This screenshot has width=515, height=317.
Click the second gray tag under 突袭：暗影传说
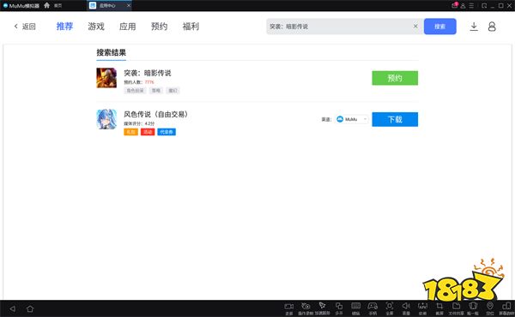point(155,91)
